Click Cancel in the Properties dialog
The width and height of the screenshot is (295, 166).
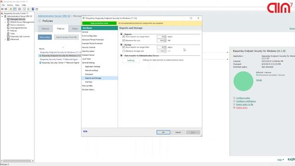pyautogui.click(x=178, y=132)
